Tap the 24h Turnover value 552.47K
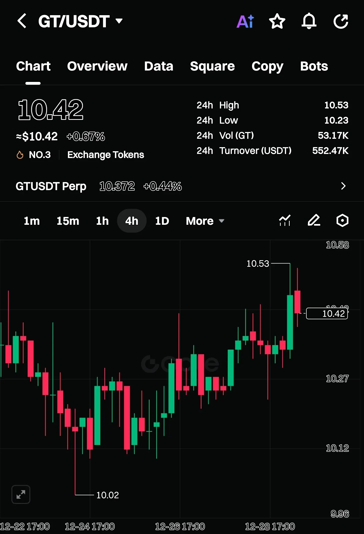The image size is (364, 534). click(x=330, y=151)
